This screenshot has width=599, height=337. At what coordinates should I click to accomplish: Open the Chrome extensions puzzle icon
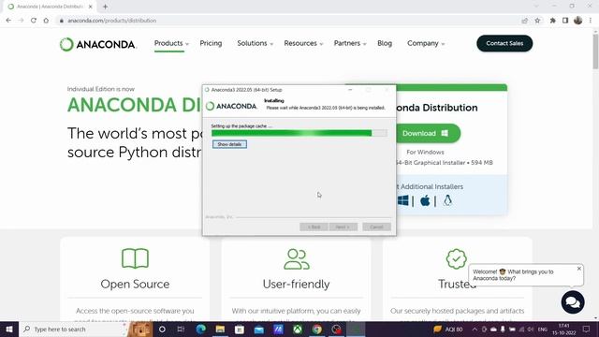pos(553,21)
